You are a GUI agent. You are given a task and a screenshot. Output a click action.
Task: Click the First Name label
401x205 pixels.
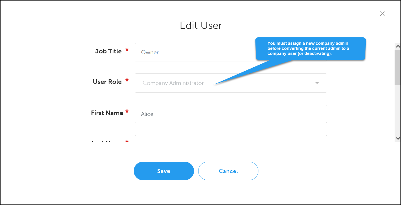[x=107, y=113]
